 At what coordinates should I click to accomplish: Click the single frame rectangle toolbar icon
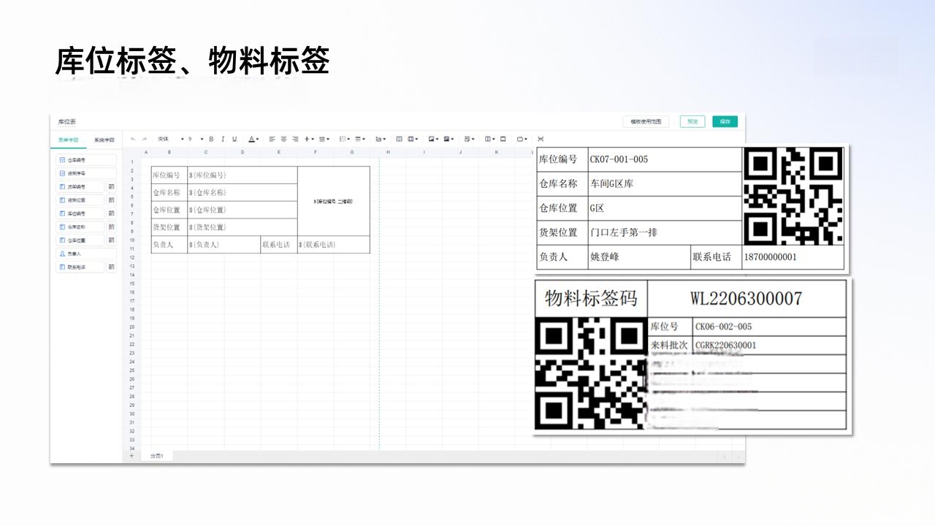click(503, 139)
